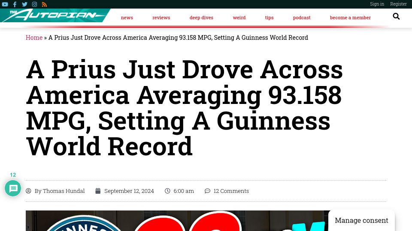This screenshot has width=412, height=231.
Task: Open author Thomas Hundal's page
Action: tap(60, 191)
